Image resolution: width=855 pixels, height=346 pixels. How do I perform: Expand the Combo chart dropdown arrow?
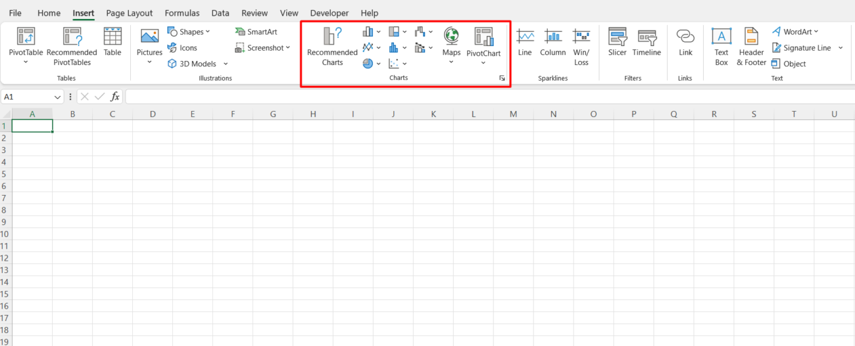[x=431, y=47]
